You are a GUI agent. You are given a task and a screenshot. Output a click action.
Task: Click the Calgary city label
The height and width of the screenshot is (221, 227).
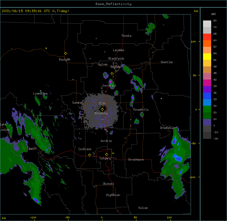tap(105, 158)
